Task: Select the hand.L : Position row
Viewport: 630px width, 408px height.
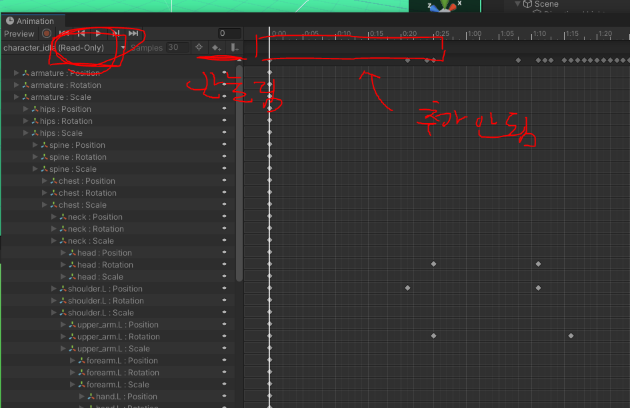Action: (x=119, y=397)
